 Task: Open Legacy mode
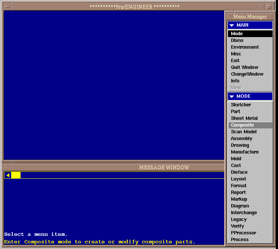tap(250, 219)
